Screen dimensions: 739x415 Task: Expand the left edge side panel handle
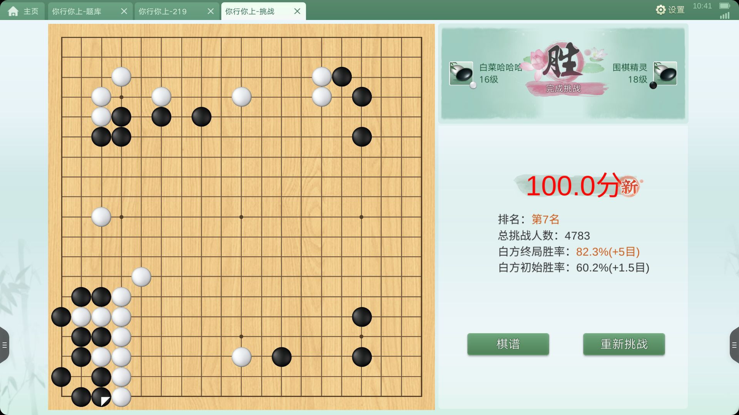coord(4,345)
